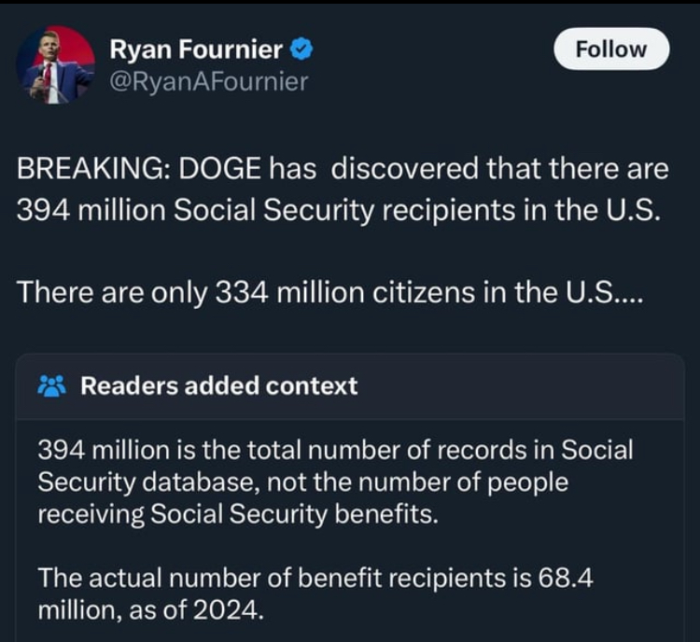This screenshot has width=700, height=642.
Task: Click the 'Readers added context' heading
Action: 218,385
